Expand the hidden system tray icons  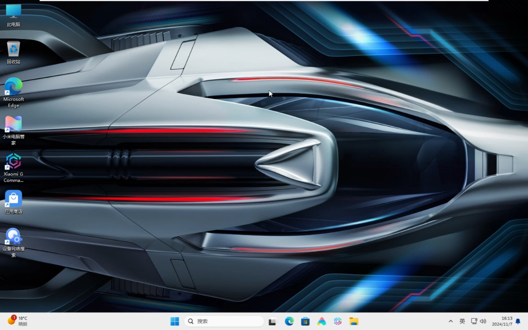pos(451,321)
